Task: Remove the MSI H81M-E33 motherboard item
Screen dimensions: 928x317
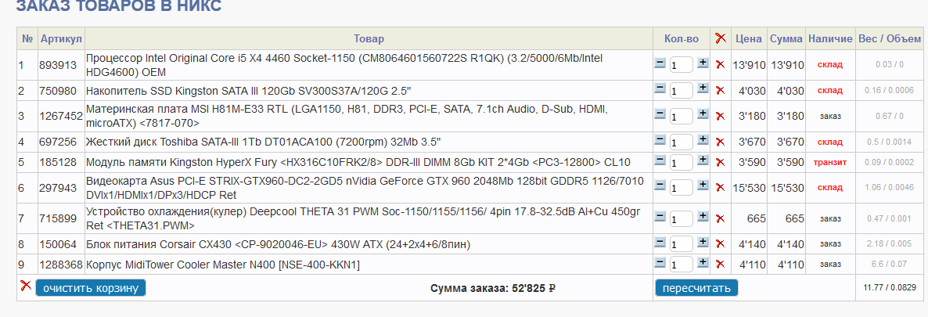Action: tap(720, 116)
